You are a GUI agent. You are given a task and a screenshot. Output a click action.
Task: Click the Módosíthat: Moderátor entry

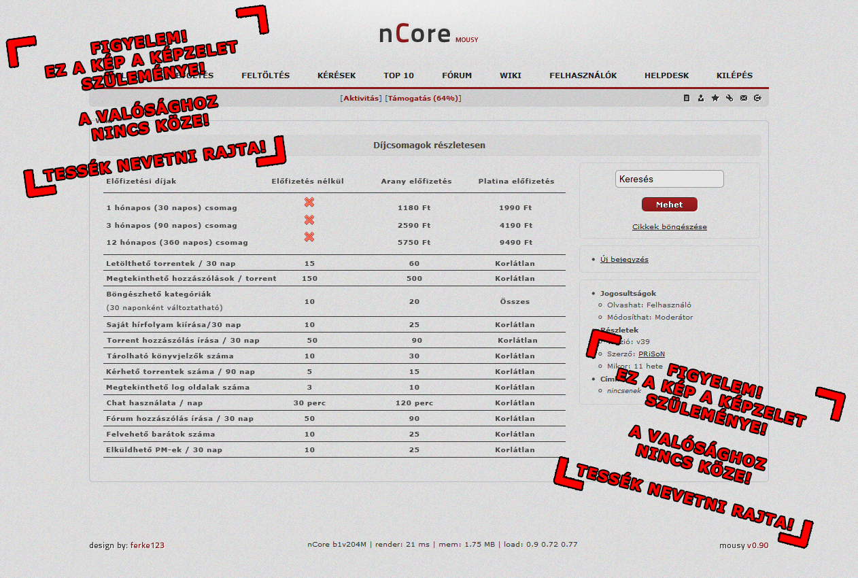pyautogui.click(x=650, y=318)
